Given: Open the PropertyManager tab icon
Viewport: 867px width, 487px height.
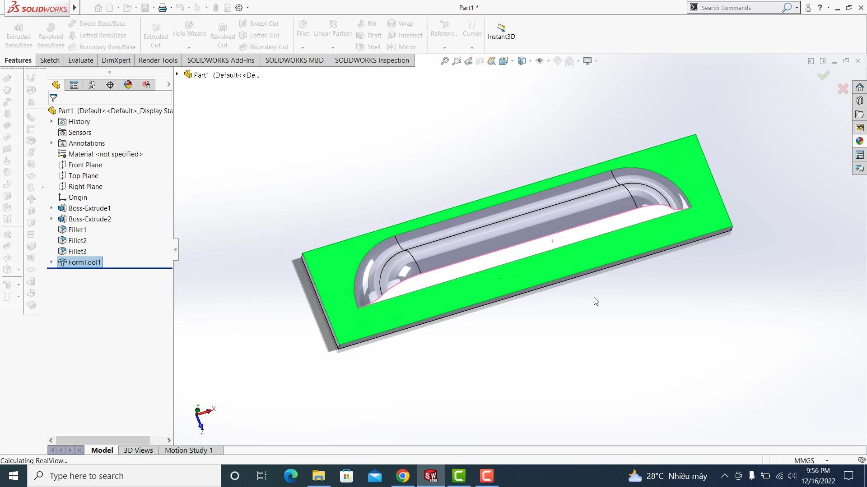Looking at the screenshot, I should [x=74, y=85].
